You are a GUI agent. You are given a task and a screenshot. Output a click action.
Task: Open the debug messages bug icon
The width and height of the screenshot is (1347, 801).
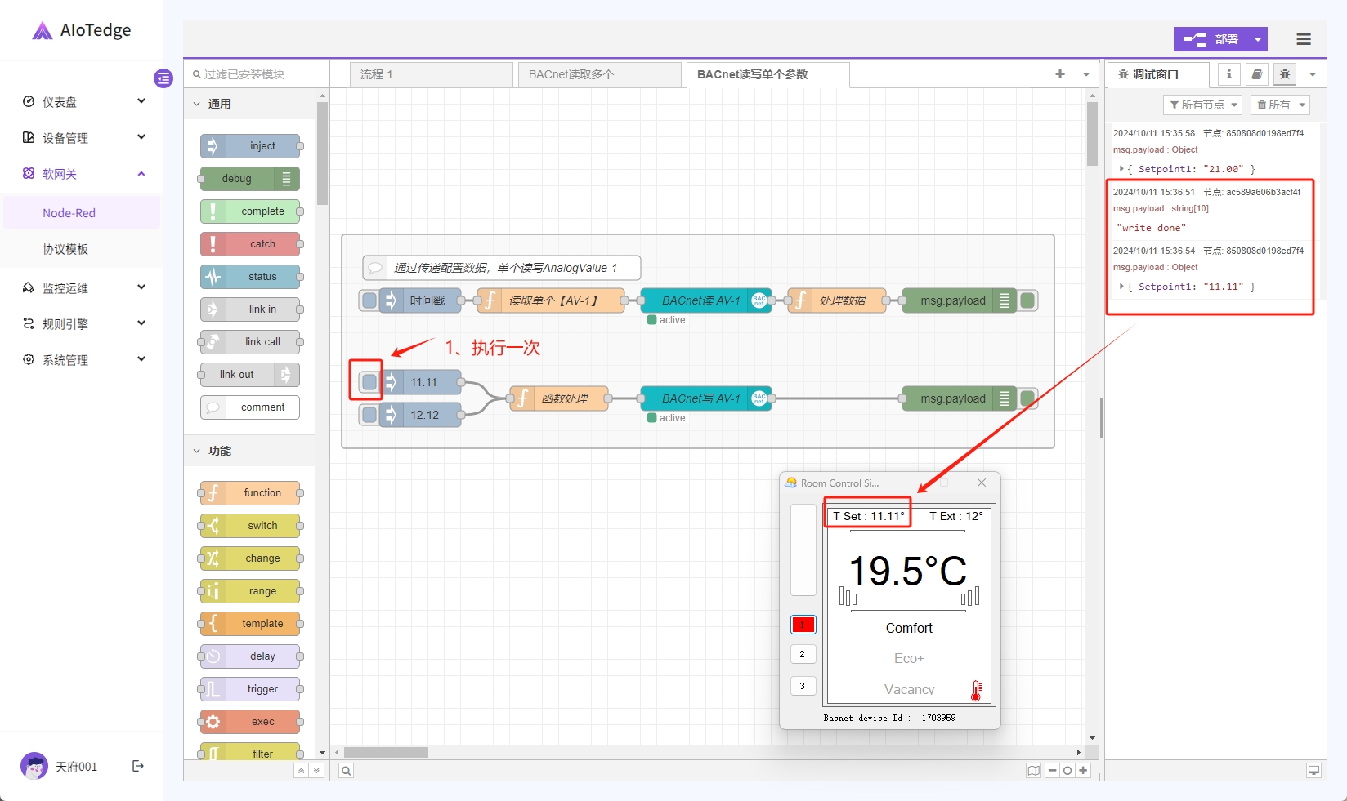pos(1284,74)
